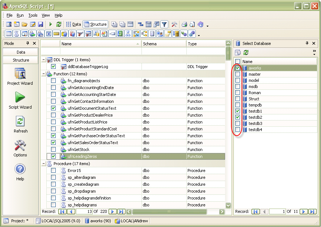Open Help from the Mode panel
Image resolution: width=321 pixels, height=227 pixels.
[20, 172]
